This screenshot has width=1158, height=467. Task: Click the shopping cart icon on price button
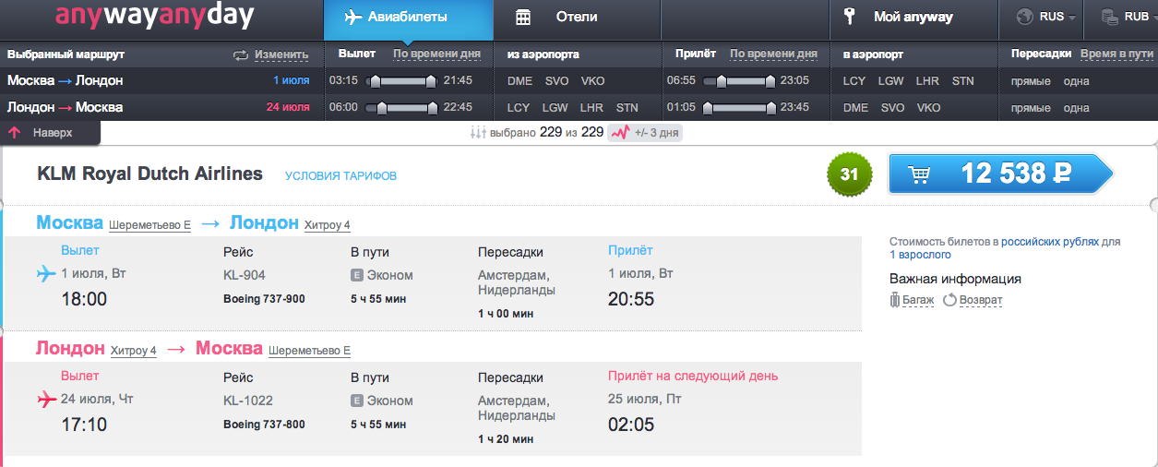919,174
